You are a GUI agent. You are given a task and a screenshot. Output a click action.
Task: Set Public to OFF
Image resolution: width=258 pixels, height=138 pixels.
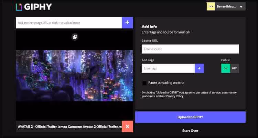coord(234,68)
